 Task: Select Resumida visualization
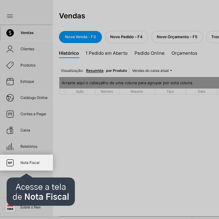coord(95,71)
